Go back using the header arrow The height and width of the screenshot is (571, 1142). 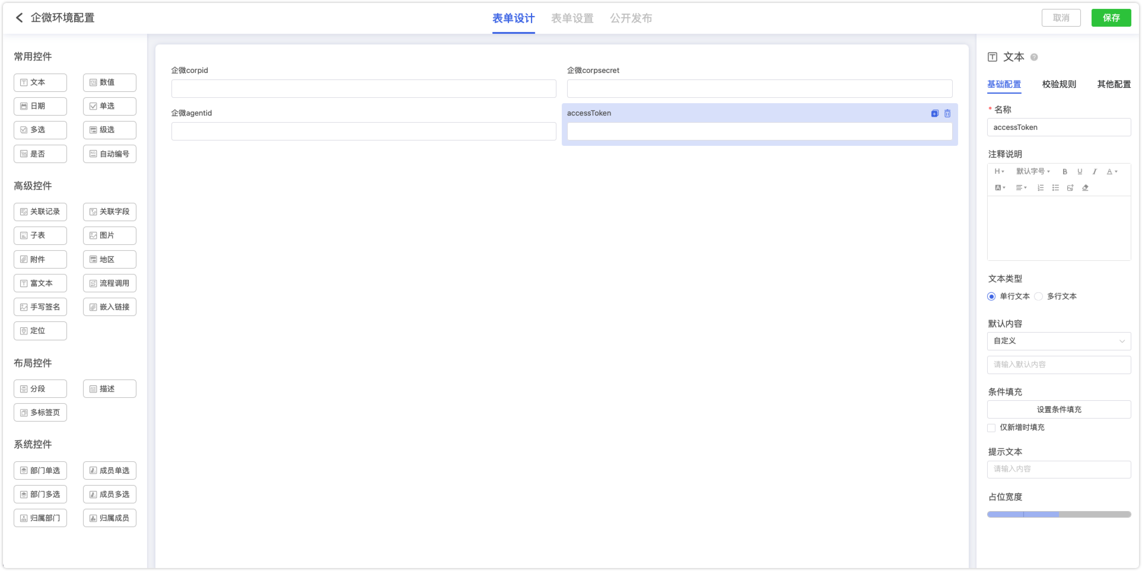(20, 18)
